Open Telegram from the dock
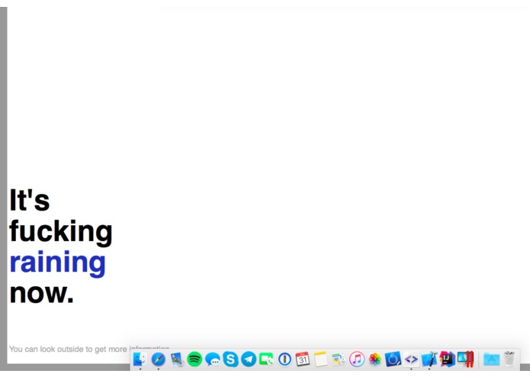The width and height of the screenshot is (530, 377). pos(249,359)
